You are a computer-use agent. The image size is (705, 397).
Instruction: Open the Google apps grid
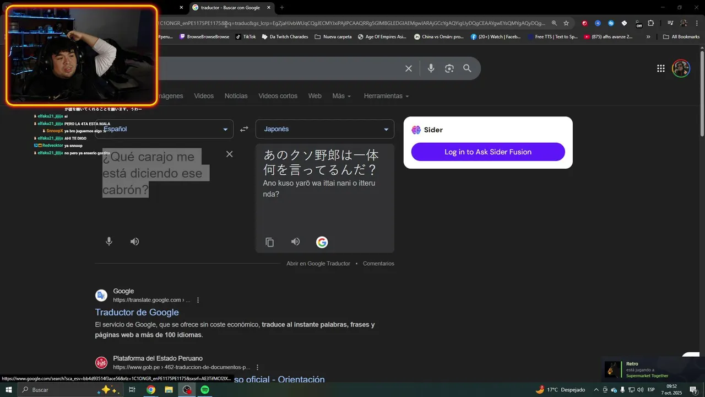click(x=661, y=68)
